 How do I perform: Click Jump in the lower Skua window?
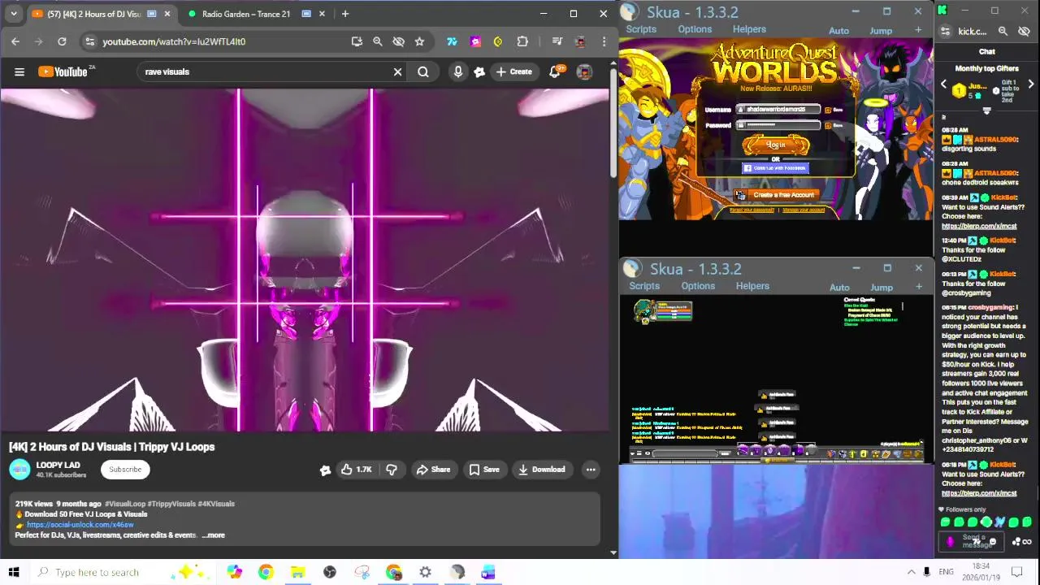pyautogui.click(x=882, y=288)
